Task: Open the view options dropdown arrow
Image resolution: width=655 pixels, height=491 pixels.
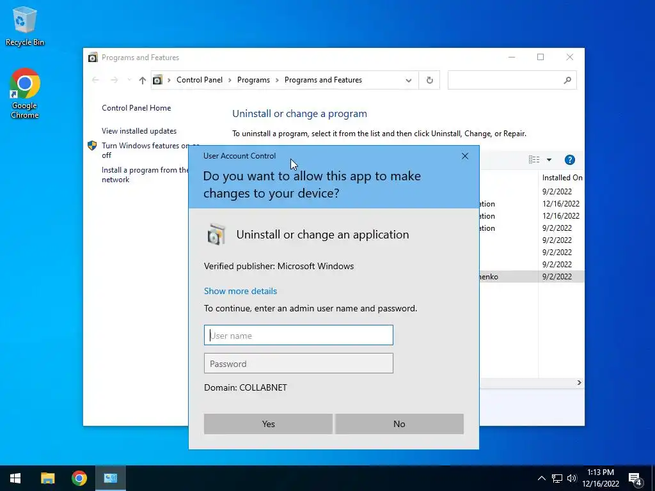Action: point(549,160)
